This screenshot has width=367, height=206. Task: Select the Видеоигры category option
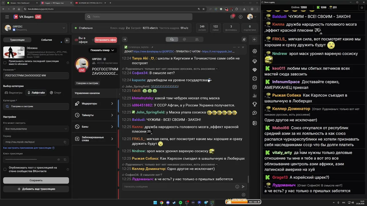pos(14,93)
